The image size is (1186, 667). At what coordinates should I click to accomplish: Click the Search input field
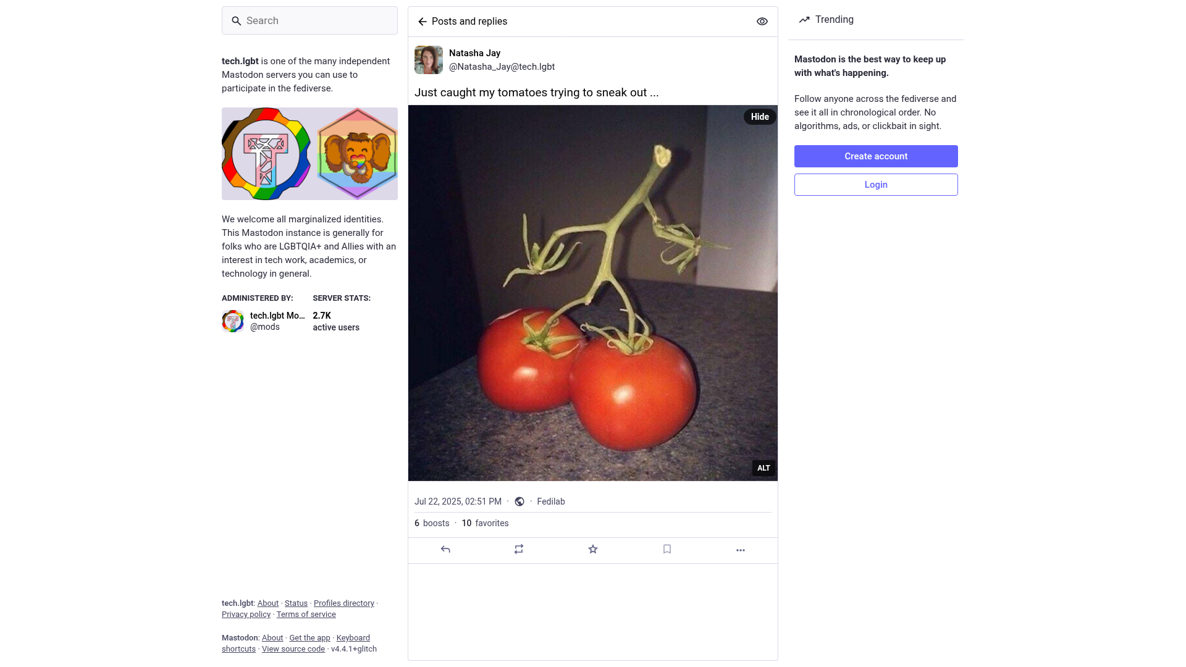pyautogui.click(x=309, y=20)
